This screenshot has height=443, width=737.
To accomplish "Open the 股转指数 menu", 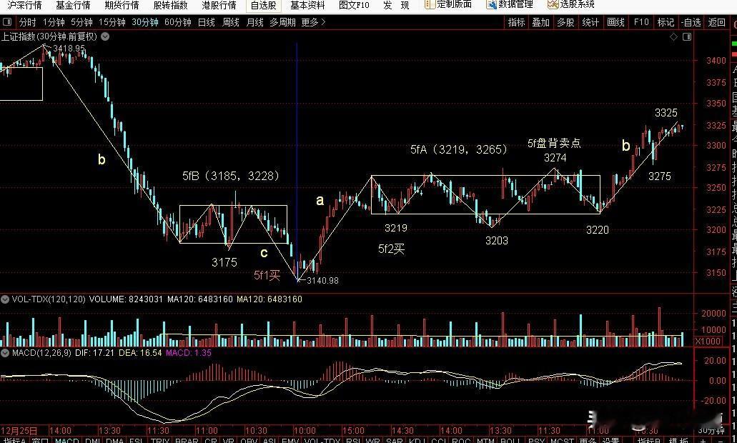I will coord(171,5).
